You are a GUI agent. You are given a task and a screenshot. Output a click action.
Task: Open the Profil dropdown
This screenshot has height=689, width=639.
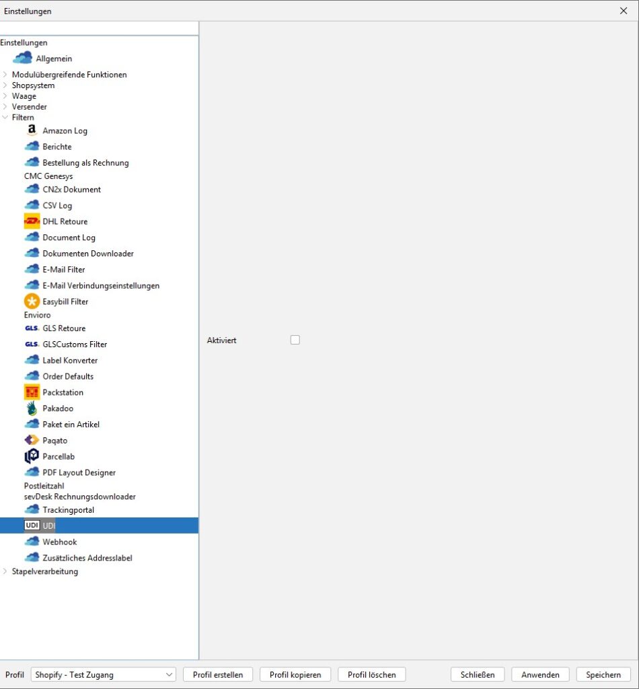(x=104, y=675)
